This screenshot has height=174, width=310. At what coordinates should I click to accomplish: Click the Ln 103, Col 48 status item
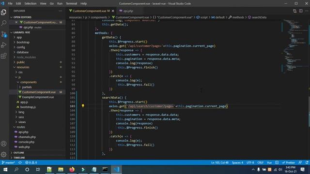[x=219, y=162]
